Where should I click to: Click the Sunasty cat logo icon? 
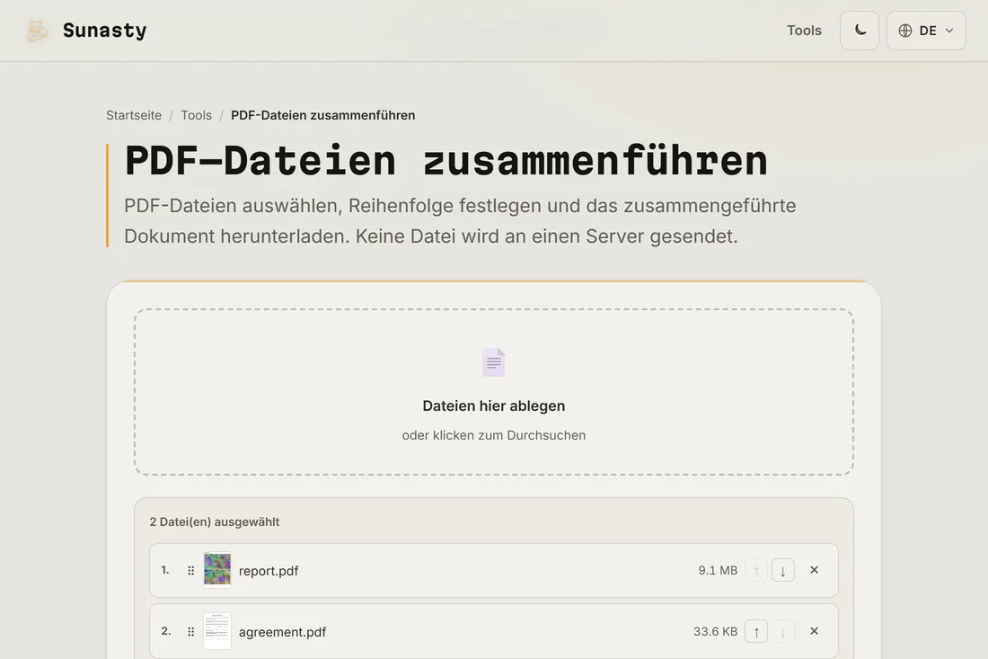click(37, 31)
